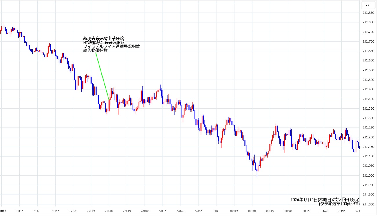Click the JPY currency label button
The width and height of the screenshot is (377, 216).
[x=367, y=5]
